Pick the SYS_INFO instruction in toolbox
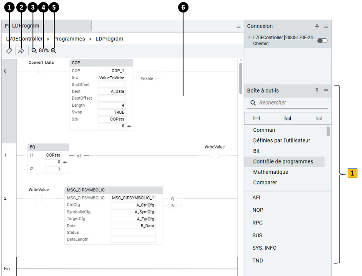 264,248
